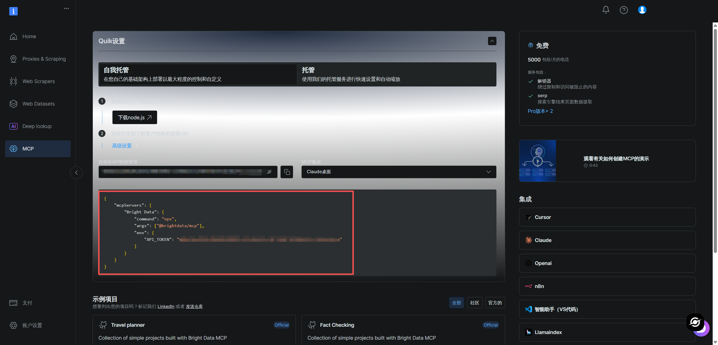Click the Llamaindex logo icon
The height and width of the screenshot is (345, 718).
click(x=528, y=332)
